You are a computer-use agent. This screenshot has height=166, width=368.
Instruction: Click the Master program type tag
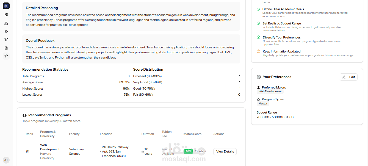[263, 104]
